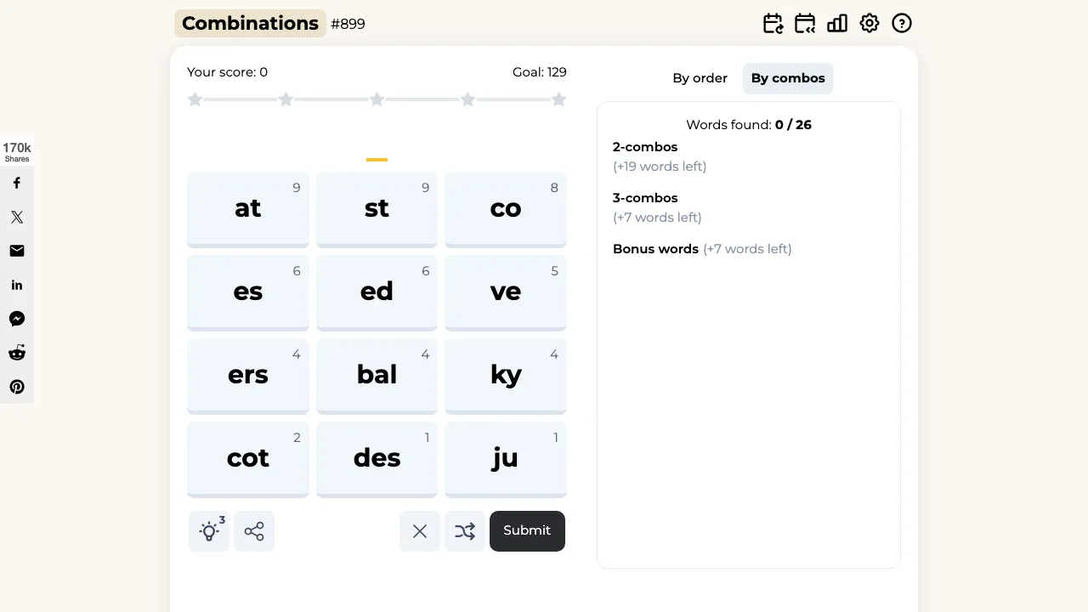Share on LinkedIn
The image size is (1088, 612).
(x=17, y=285)
